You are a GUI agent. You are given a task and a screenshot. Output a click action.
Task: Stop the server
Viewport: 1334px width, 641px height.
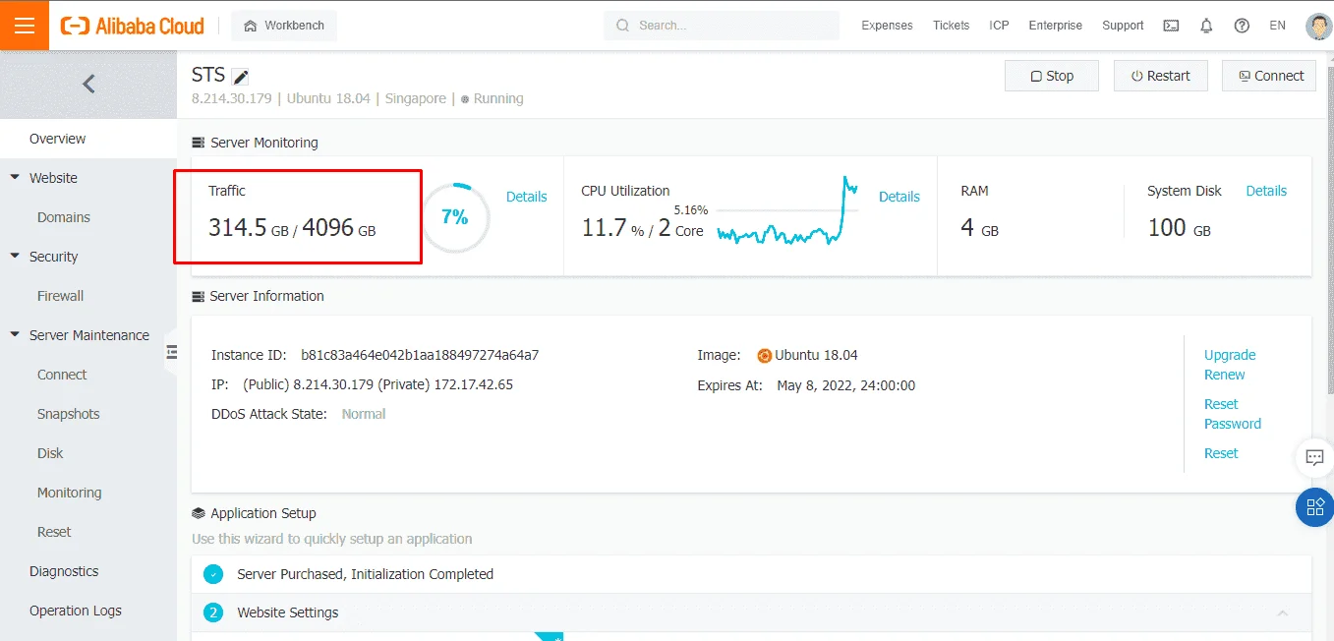tap(1052, 76)
